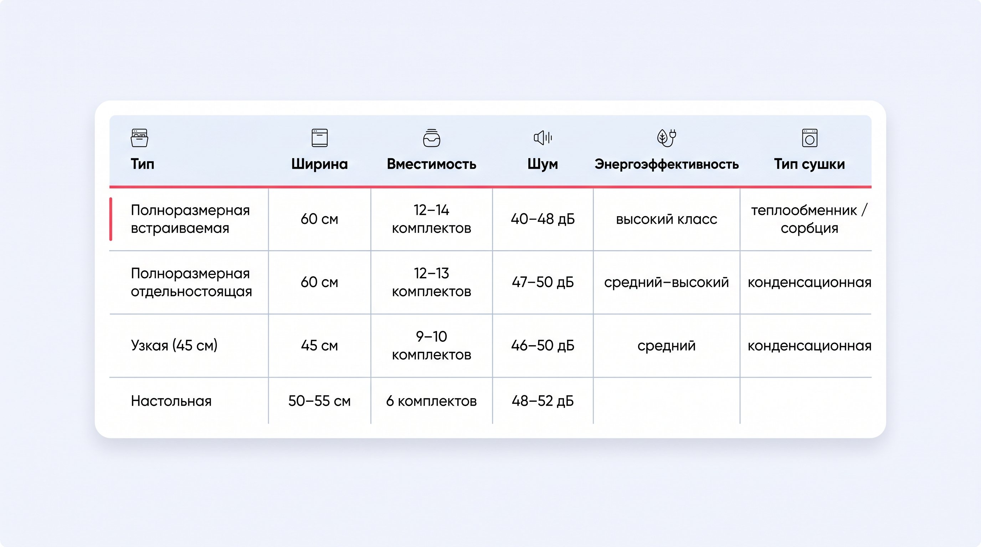Screen dimensions: 981x547
Task: Select the Шум column header
Action: pos(543,164)
